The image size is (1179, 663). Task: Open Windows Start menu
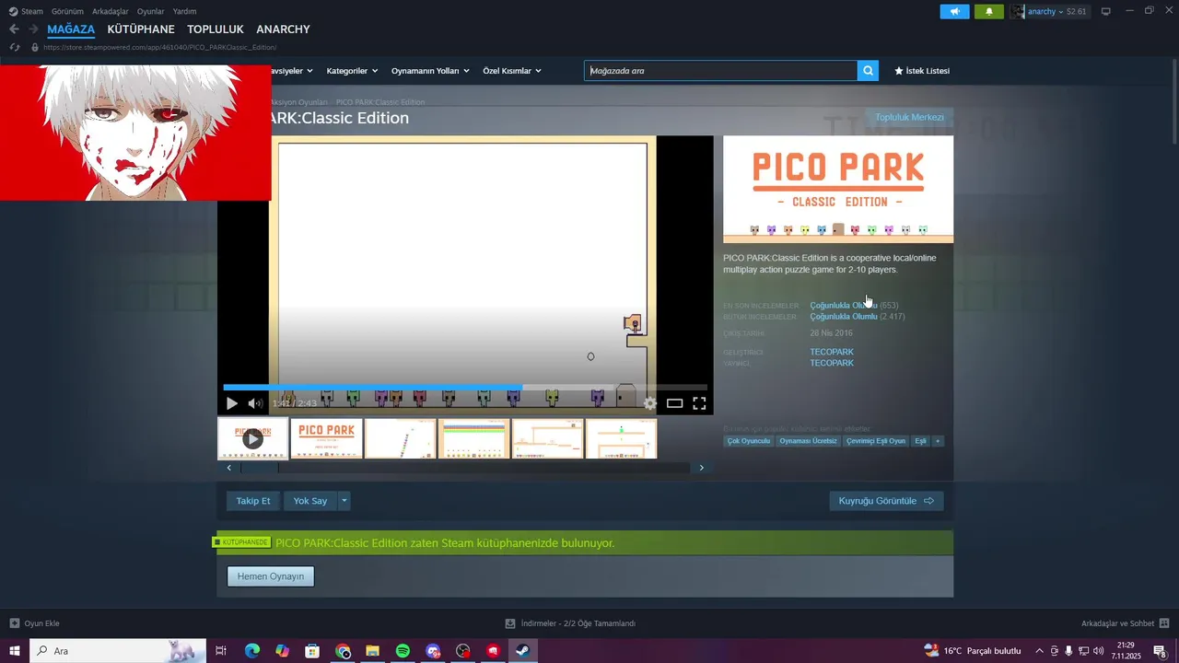15,651
